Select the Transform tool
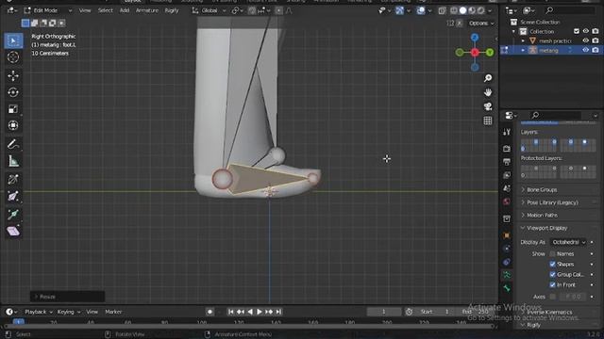Image resolution: width=604 pixels, height=339 pixels. point(13,125)
